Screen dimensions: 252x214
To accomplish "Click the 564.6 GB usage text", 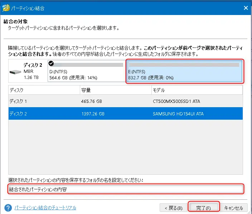I will [x=73, y=78].
